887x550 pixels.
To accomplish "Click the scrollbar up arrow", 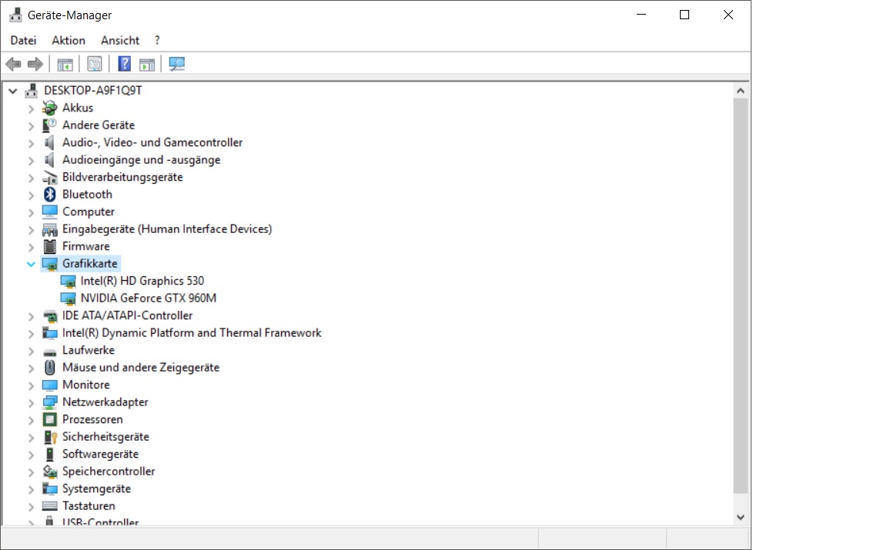I will tap(741, 91).
